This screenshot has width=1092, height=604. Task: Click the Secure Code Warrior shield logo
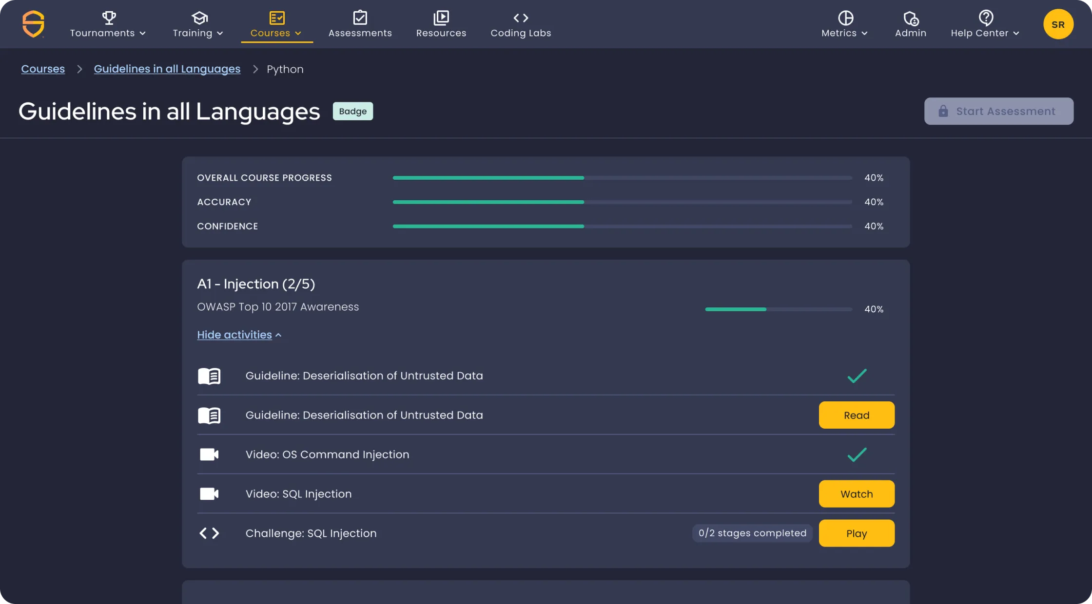pyautogui.click(x=32, y=24)
